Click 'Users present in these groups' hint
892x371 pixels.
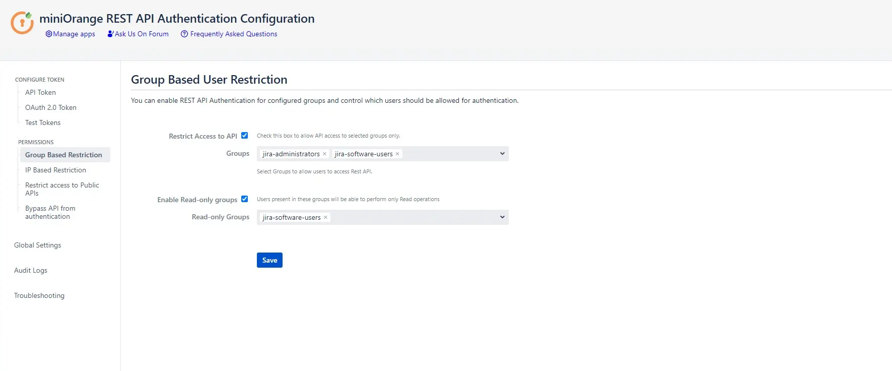tap(348, 199)
